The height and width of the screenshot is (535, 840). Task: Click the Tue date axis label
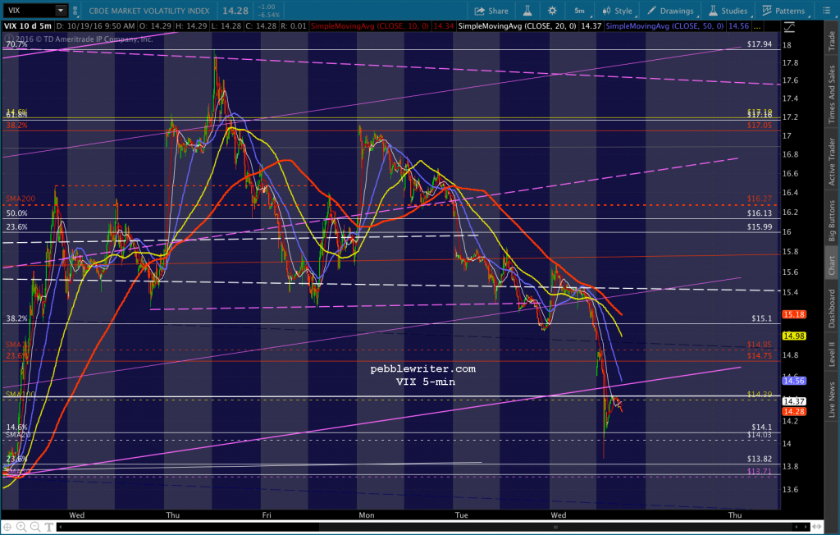pos(461,514)
